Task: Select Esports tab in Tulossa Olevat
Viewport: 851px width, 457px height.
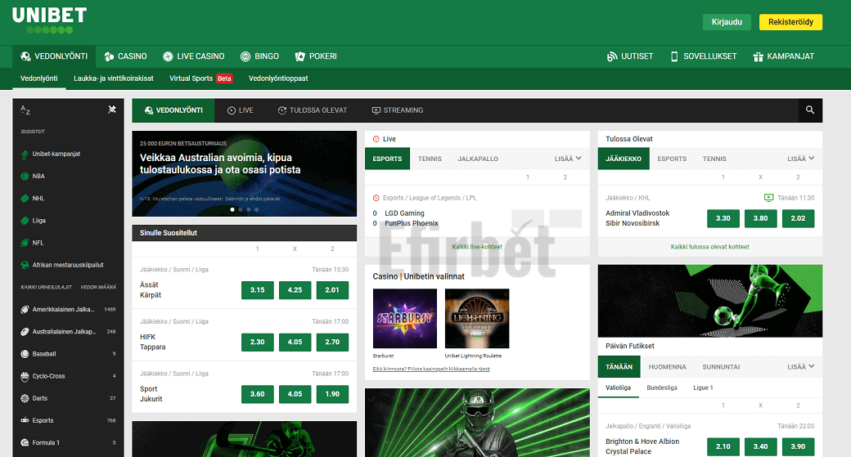Action: coord(672,159)
